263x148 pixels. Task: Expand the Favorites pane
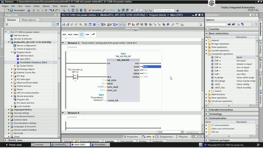207,29
